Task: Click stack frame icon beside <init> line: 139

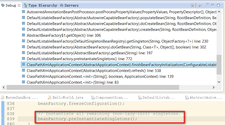Action: point(23,76)
